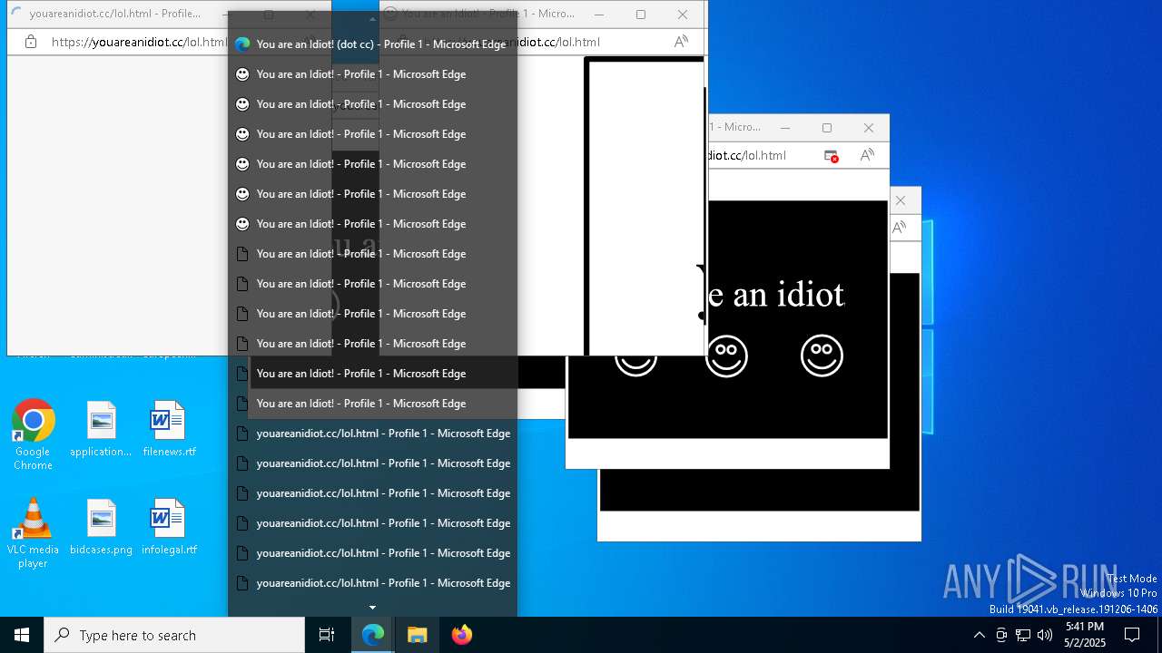This screenshot has width=1162, height=653.
Task: Minimize the middle Edge window titled '1 - Micro...'
Action: 785,128
